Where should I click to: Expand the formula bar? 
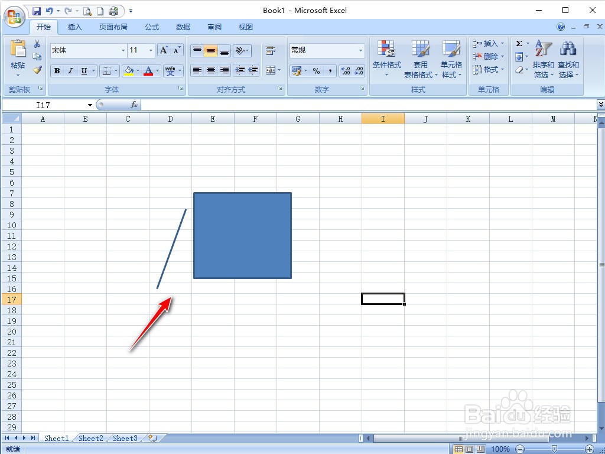tap(601, 105)
